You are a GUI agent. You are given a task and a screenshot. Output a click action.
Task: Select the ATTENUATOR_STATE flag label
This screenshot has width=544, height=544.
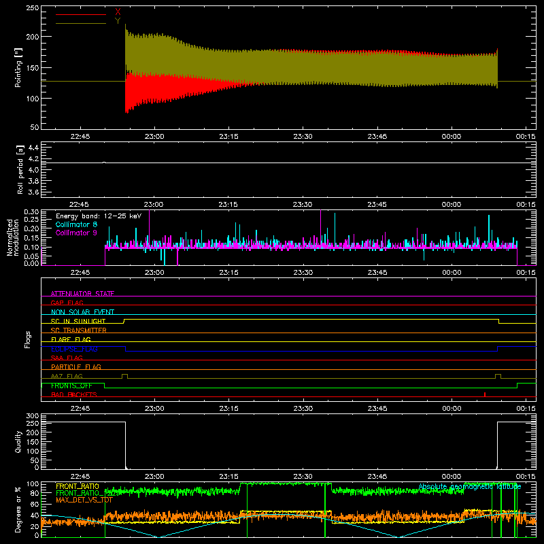pos(82,294)
